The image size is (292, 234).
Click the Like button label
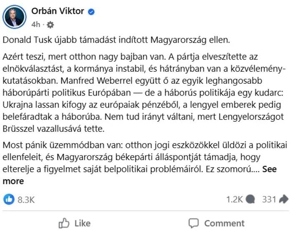[82, 223]
